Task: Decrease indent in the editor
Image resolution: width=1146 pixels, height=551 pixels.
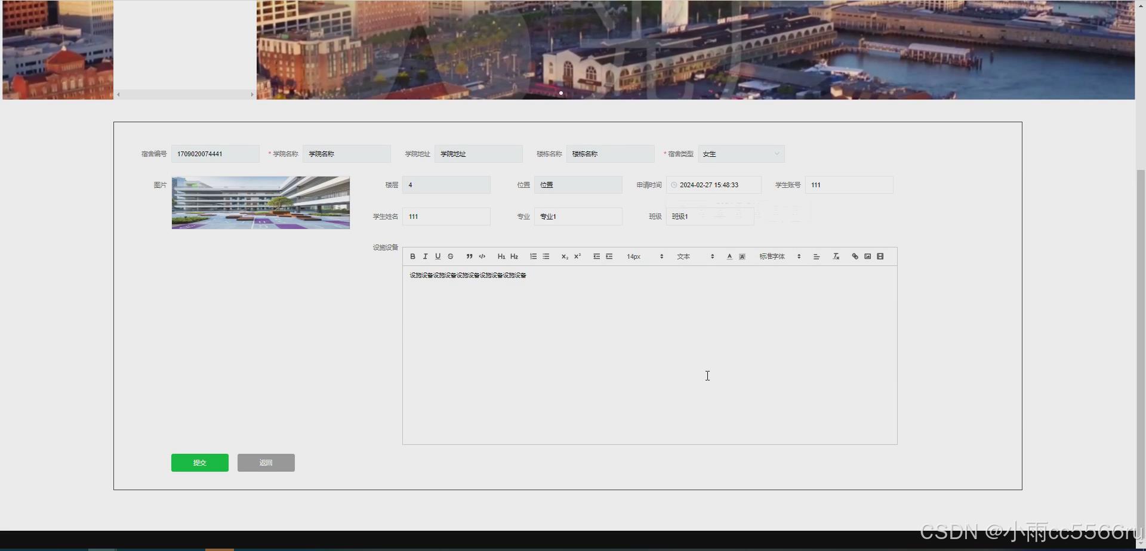Action: coord(596,256)
